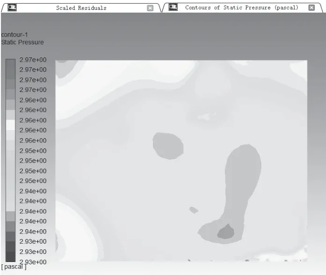
Task: Click the last 2.93e+00 legend value
Action: coord(33,262)
